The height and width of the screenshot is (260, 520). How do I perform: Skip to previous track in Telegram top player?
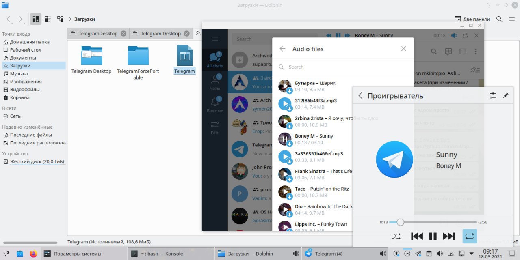[x=329, y=36]
